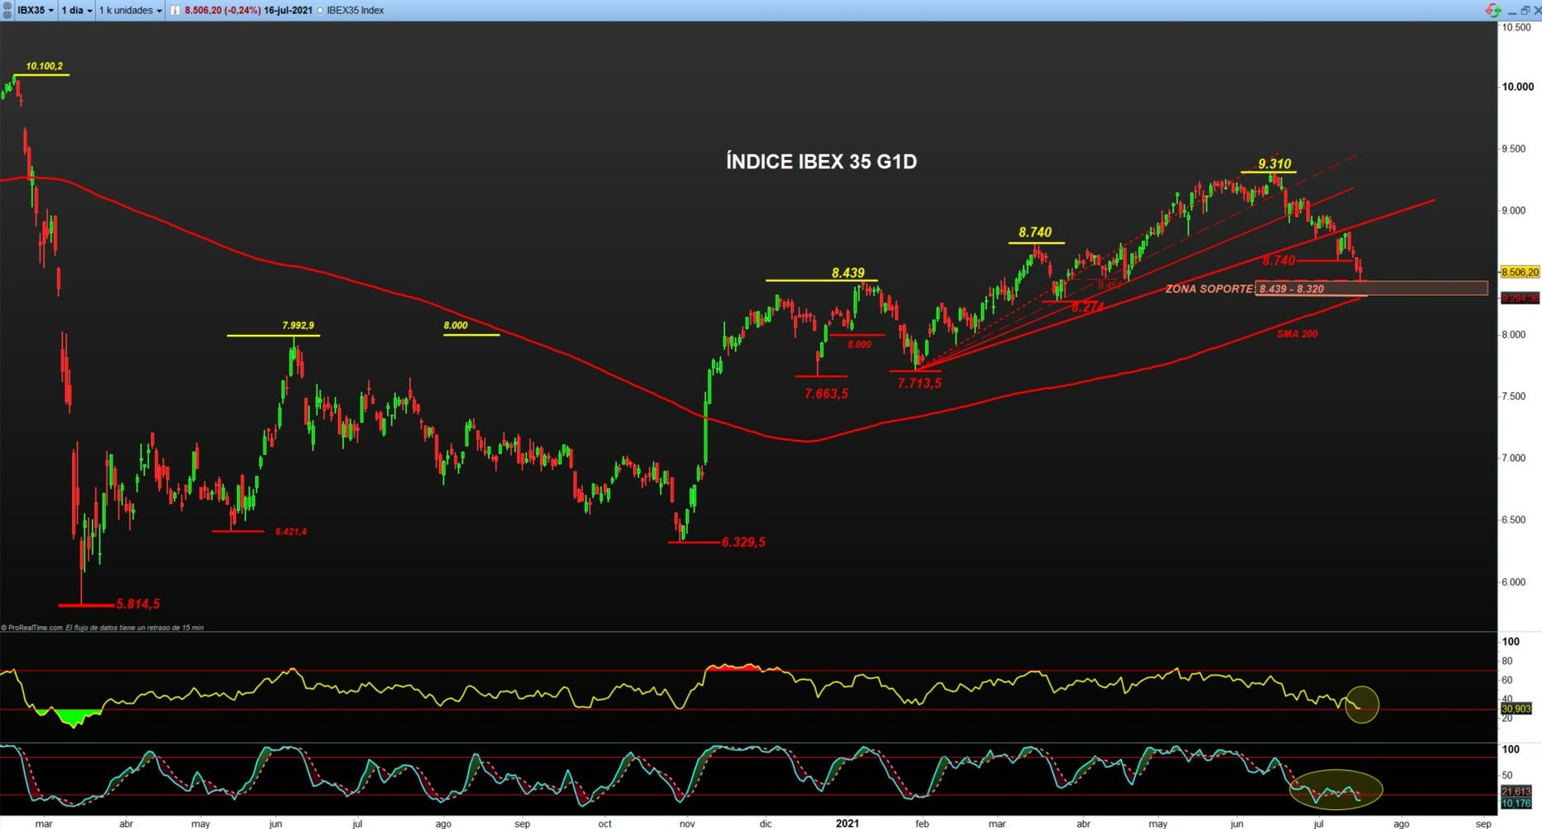The width and height of the screenshot is (1542, 829).
Task: Click the 7.663,5 support label
Action: (x=826, y=394)
